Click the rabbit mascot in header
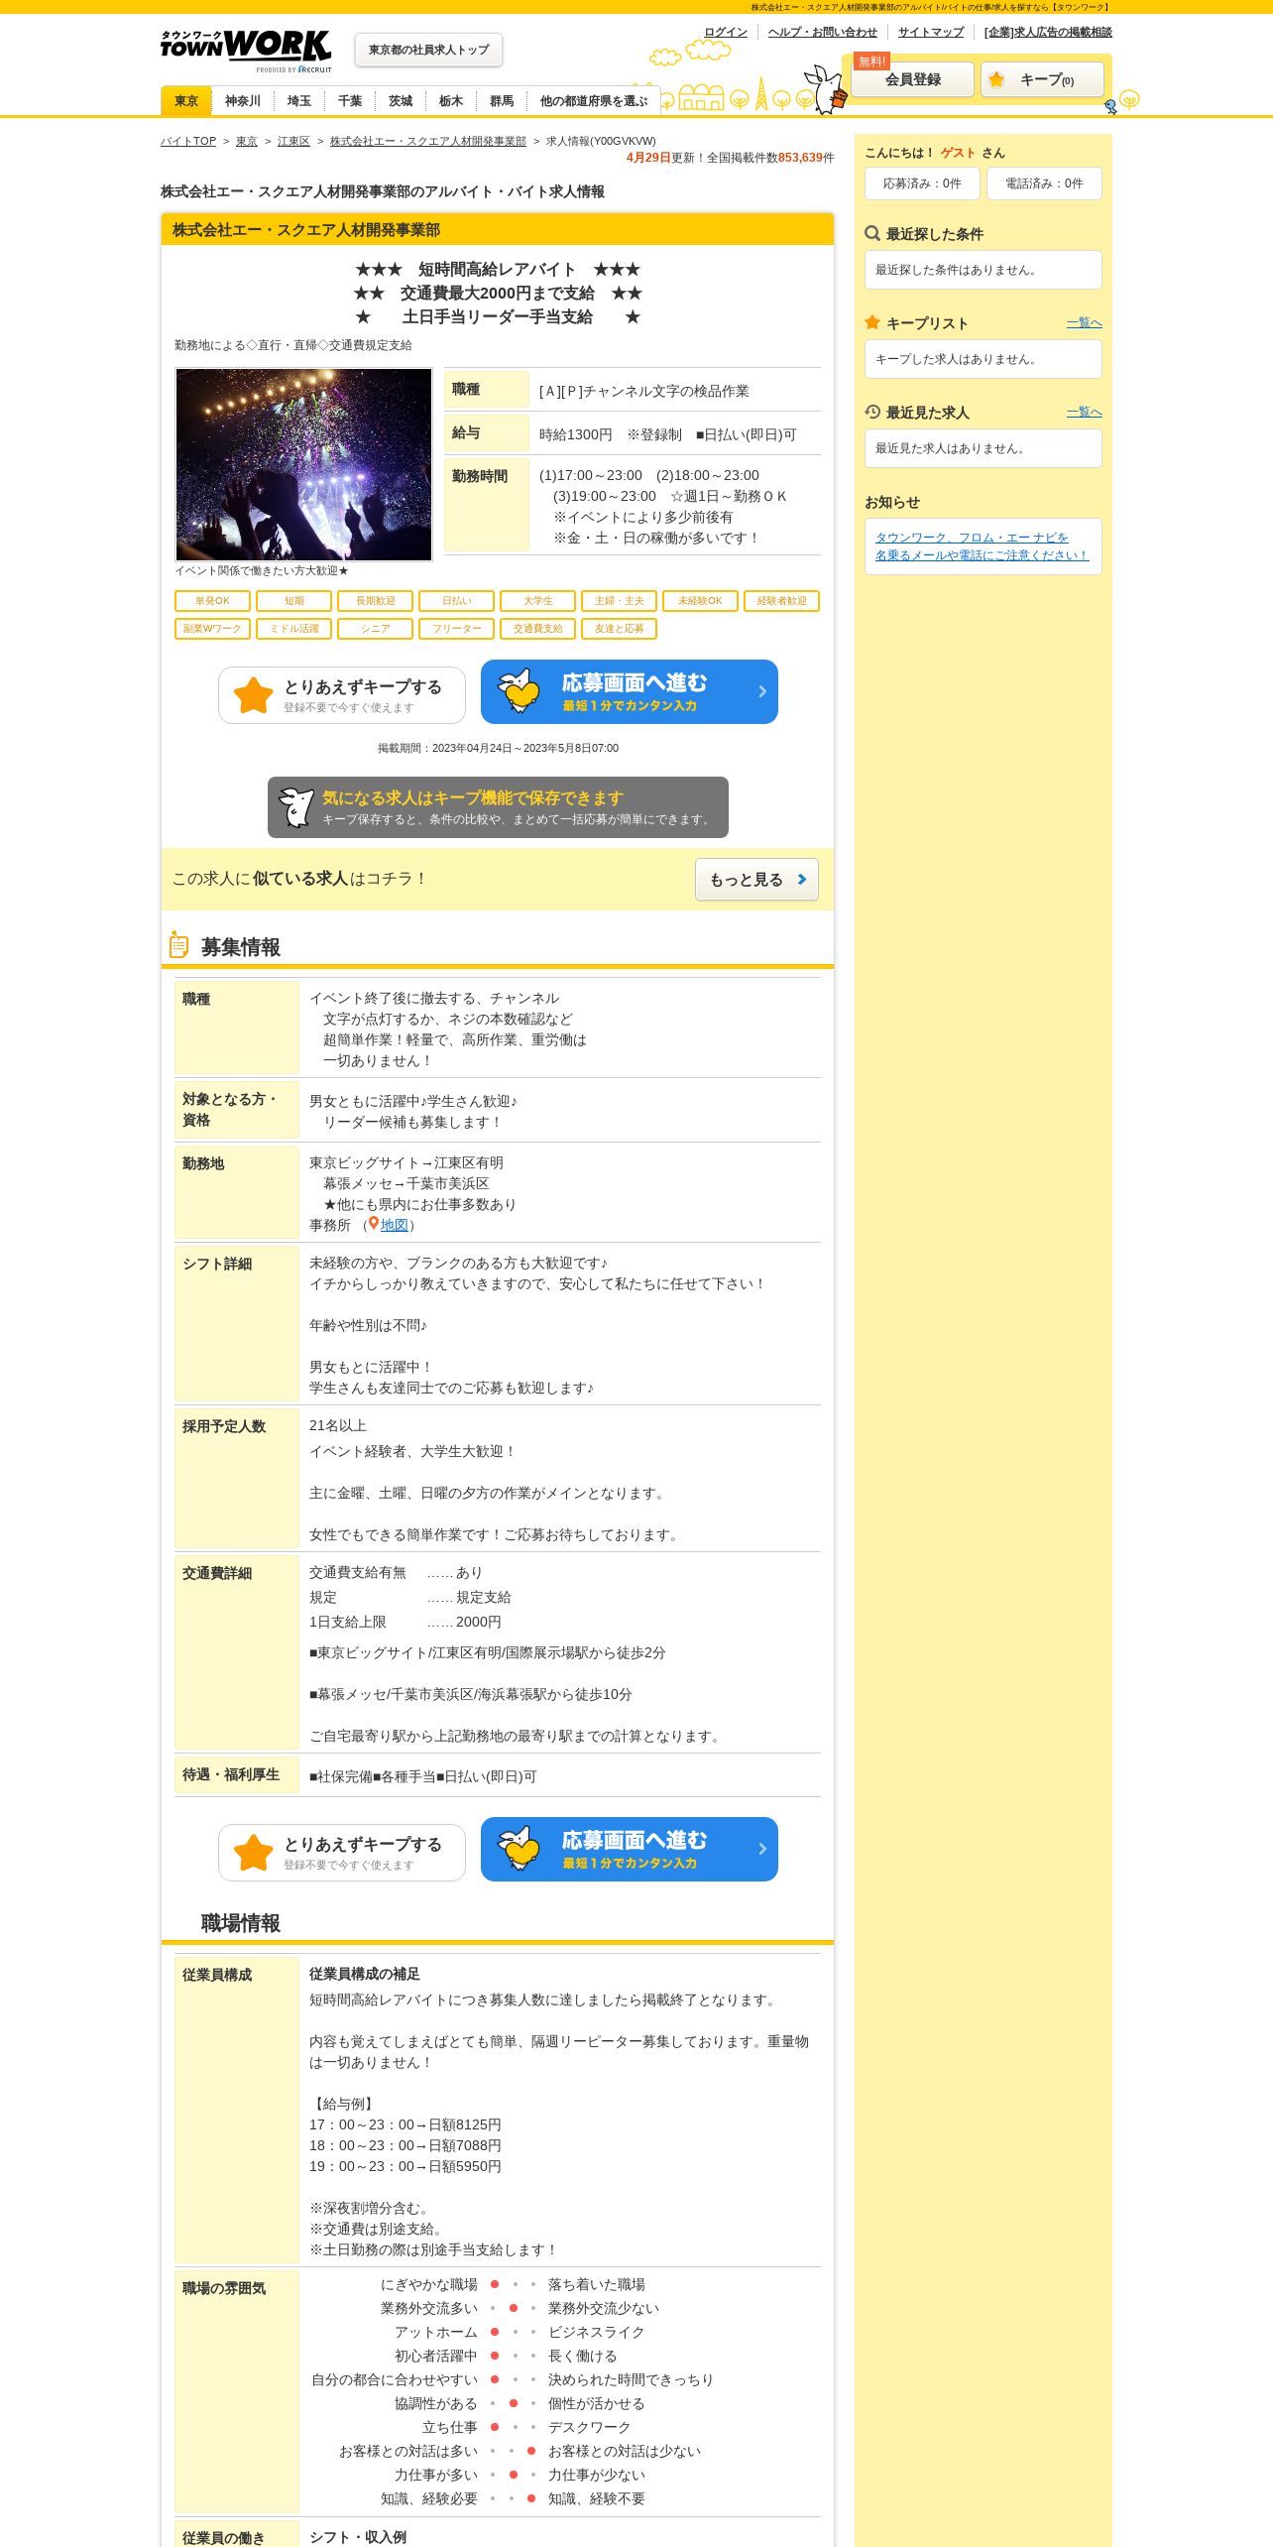1273x2547 pixels. click(x=825, y=89)
